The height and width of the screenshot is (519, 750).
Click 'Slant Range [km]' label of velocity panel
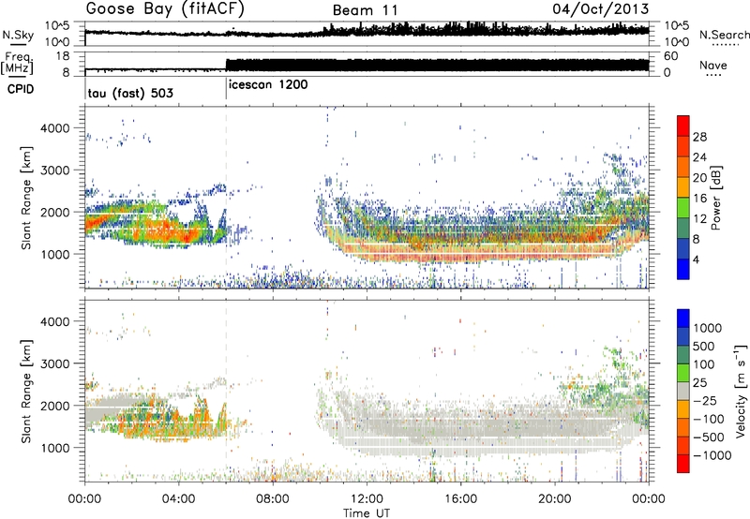pos(25,391)
